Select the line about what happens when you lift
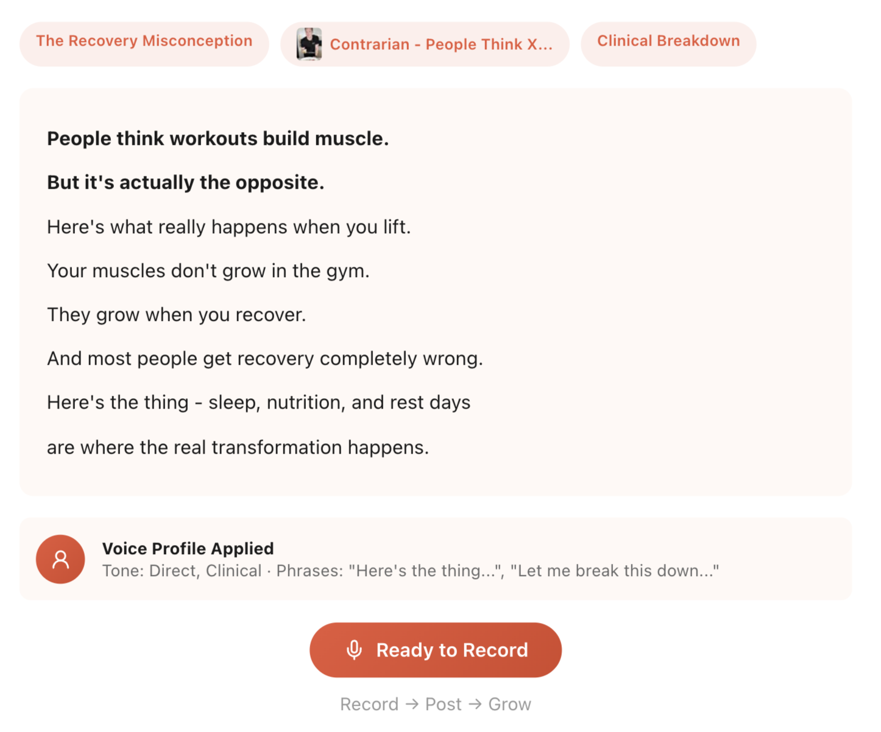Image resolution: width=881 pixels, height=732 pixels. pos(228,227)
